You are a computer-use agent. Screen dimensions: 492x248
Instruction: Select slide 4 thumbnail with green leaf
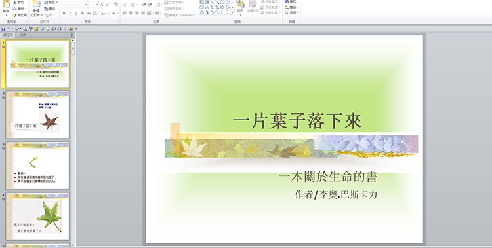pos(37,217)
